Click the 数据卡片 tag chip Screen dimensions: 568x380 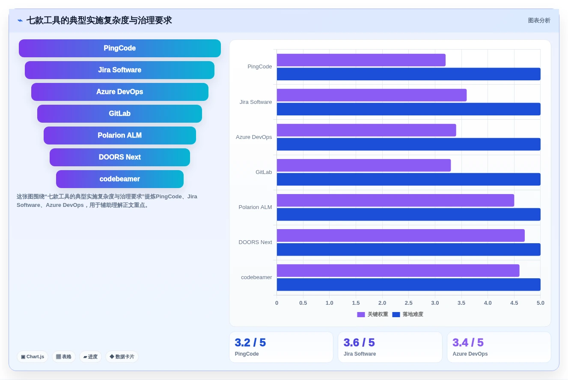[x=122, y=356]
